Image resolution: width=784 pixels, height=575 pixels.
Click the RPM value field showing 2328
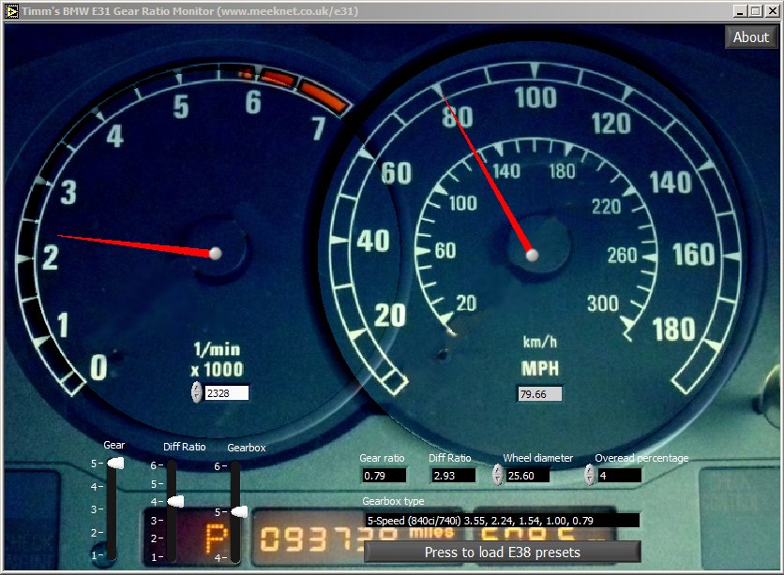click(227, 392)
